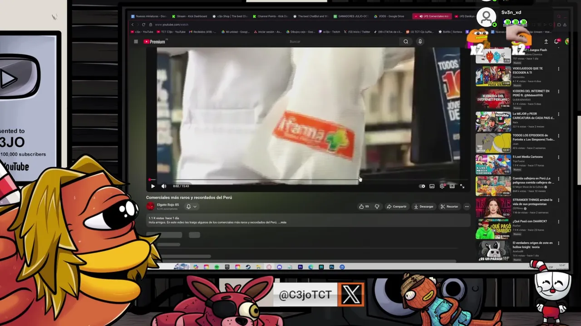Open Photoshop from the Windows taskbar

click(x=332, y=267)
